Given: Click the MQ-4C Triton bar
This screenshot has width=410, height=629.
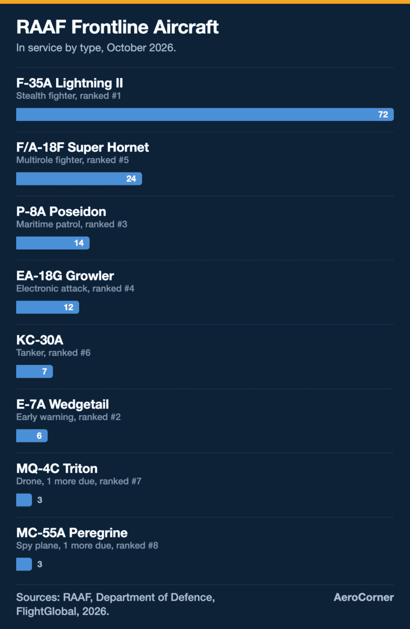Looking at the screenshot, I should 24,499.
